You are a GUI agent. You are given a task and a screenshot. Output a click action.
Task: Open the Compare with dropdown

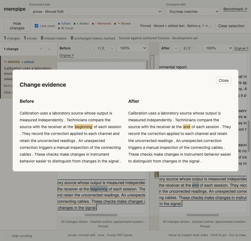(193, 11)
